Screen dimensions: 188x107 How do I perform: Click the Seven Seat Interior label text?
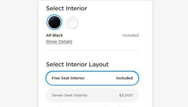tap(70, 95)
